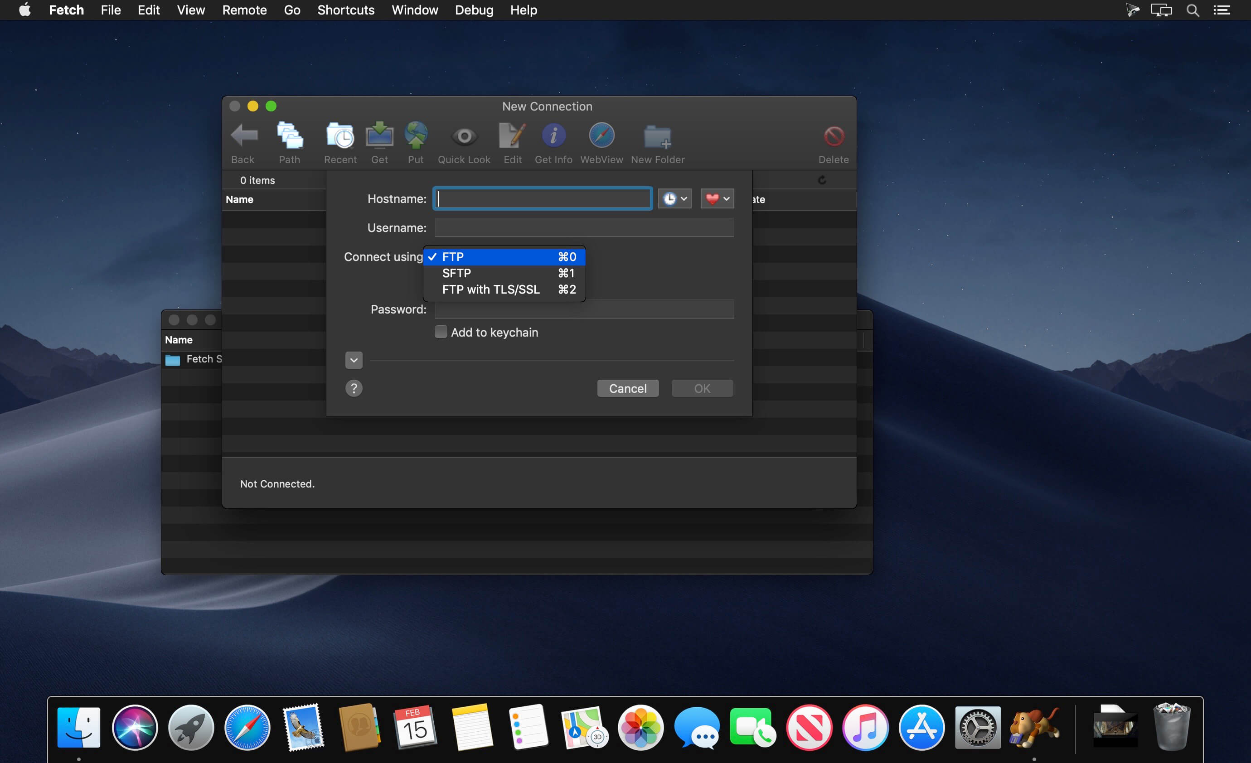
Task: Click OK to confirm connection
Action: pos(703,388)
